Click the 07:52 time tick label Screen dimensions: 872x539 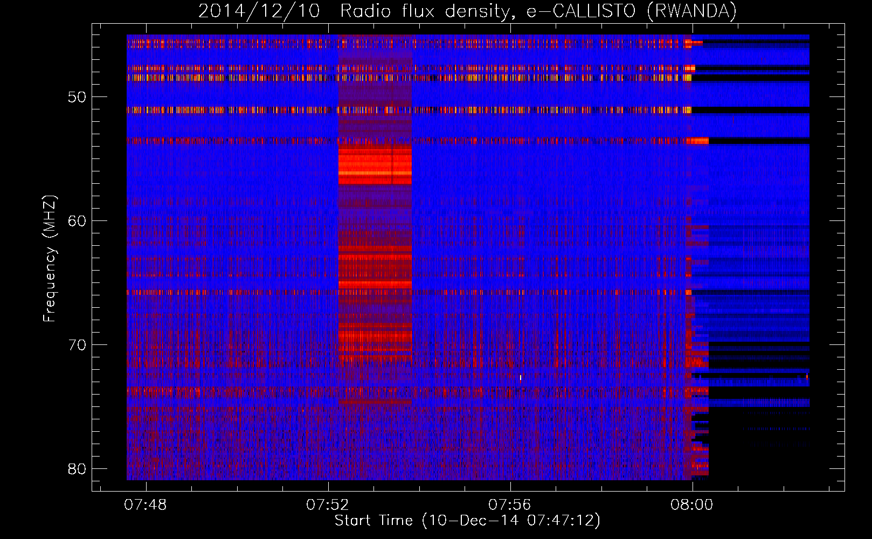[328, 505]
